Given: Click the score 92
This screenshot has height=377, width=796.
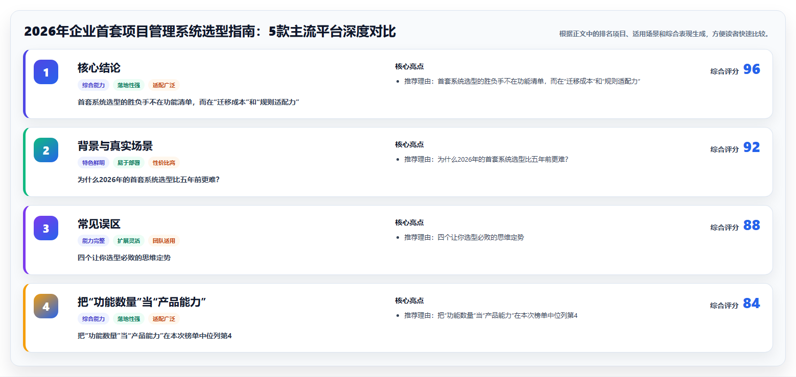Looking at the screenshot, I should pos(752,147).
